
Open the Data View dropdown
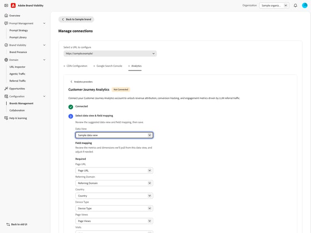114,135
